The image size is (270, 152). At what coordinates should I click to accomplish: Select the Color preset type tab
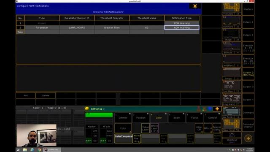coord(159,117)
